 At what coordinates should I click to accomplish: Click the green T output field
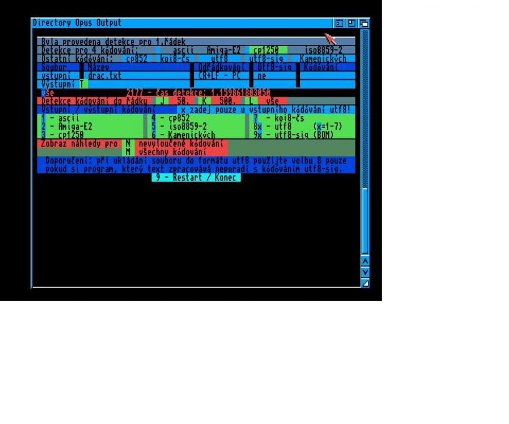83,84
